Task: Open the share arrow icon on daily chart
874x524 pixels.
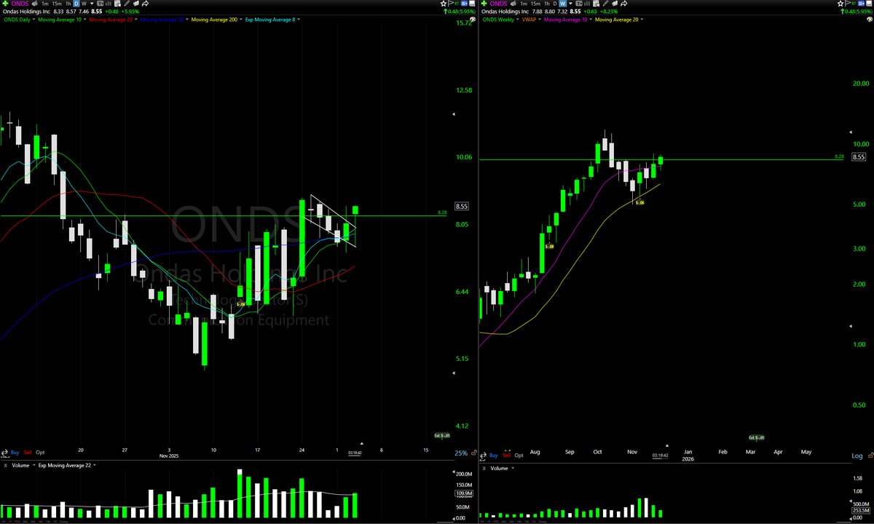Action: click(x=145, y=4)
